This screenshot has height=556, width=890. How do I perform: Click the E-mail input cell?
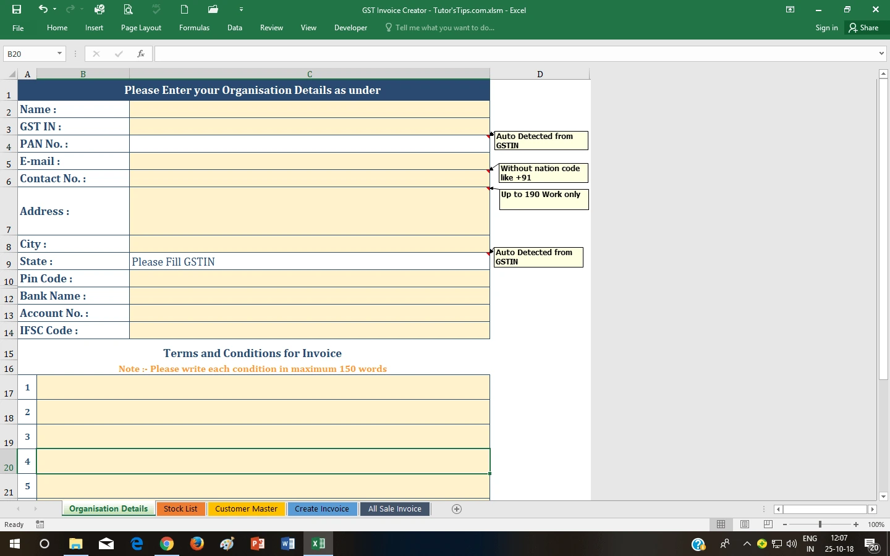(309, 161)
